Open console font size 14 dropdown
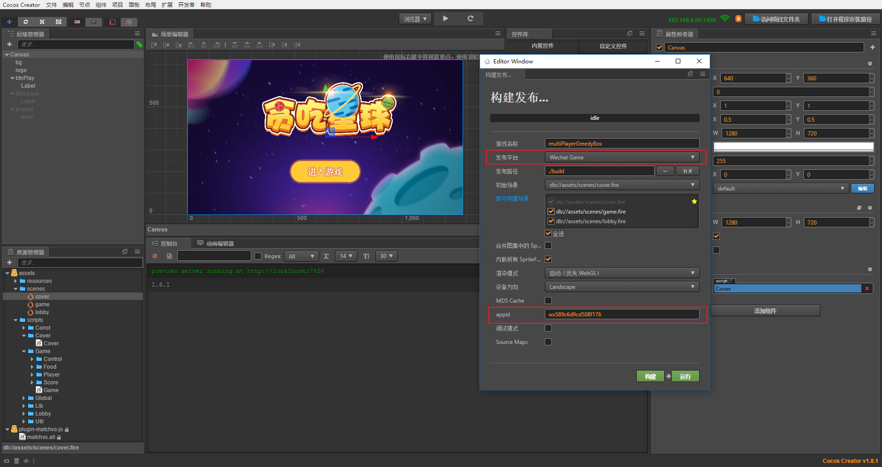This screenshot has width=882, height=467. 346,256
